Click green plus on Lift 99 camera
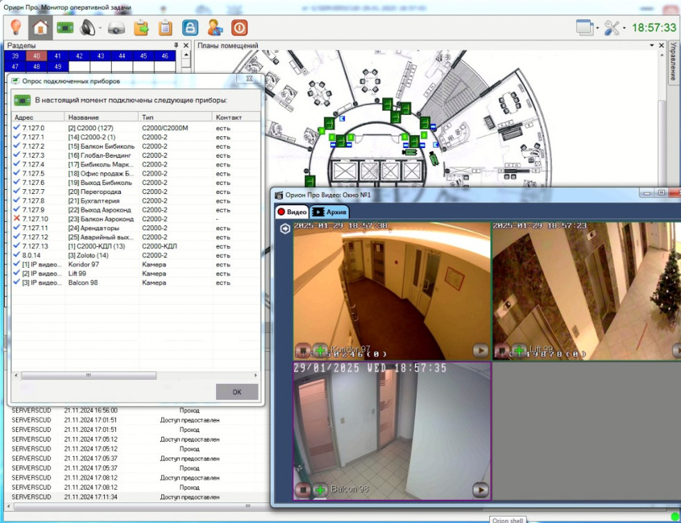Screen dimensions: 681x523 [518, 350]
